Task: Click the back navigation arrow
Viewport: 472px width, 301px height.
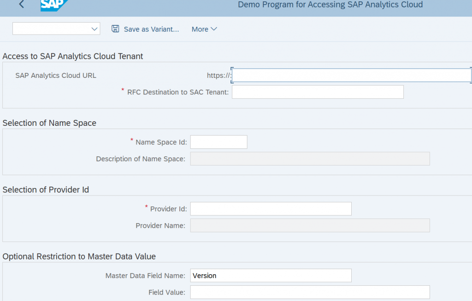Action: click(x=21, y=5)
